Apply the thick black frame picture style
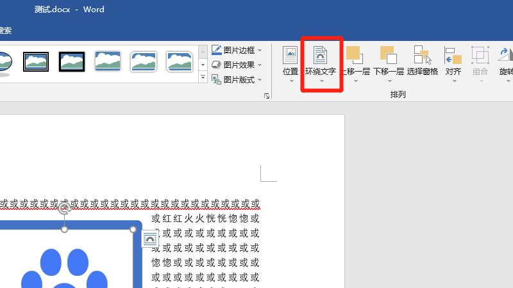The width and height of the screenshot is (513, 288). (x=36, y=61)
